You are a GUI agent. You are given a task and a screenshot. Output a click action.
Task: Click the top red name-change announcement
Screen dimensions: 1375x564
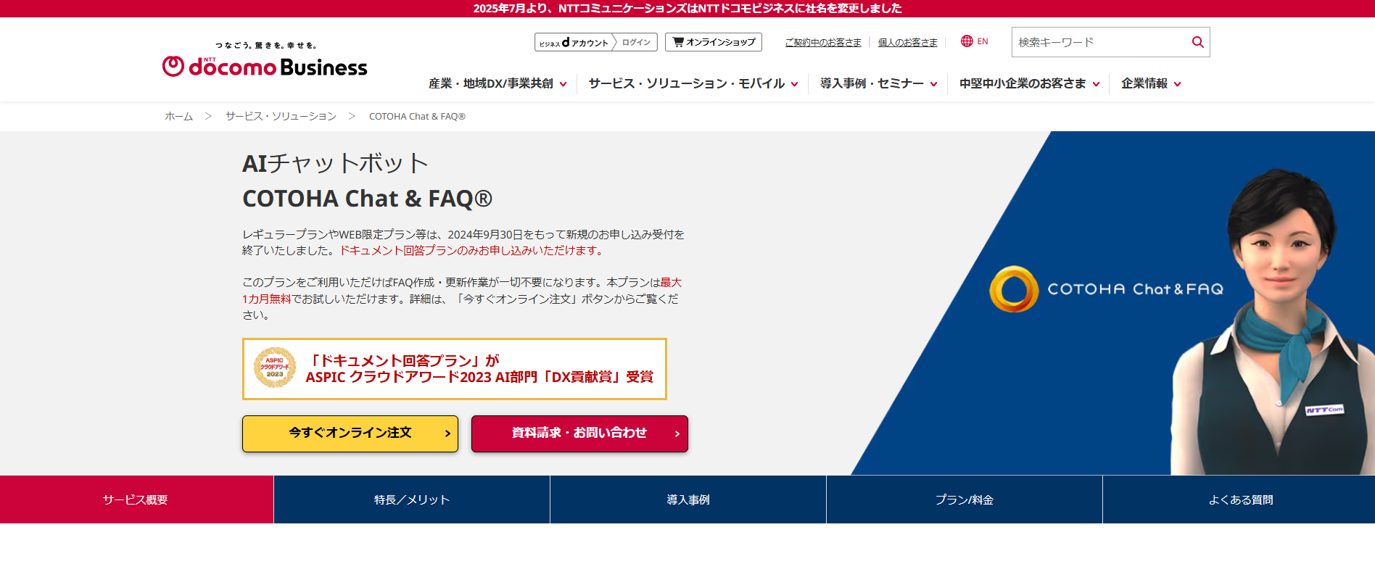coord(687,8)
